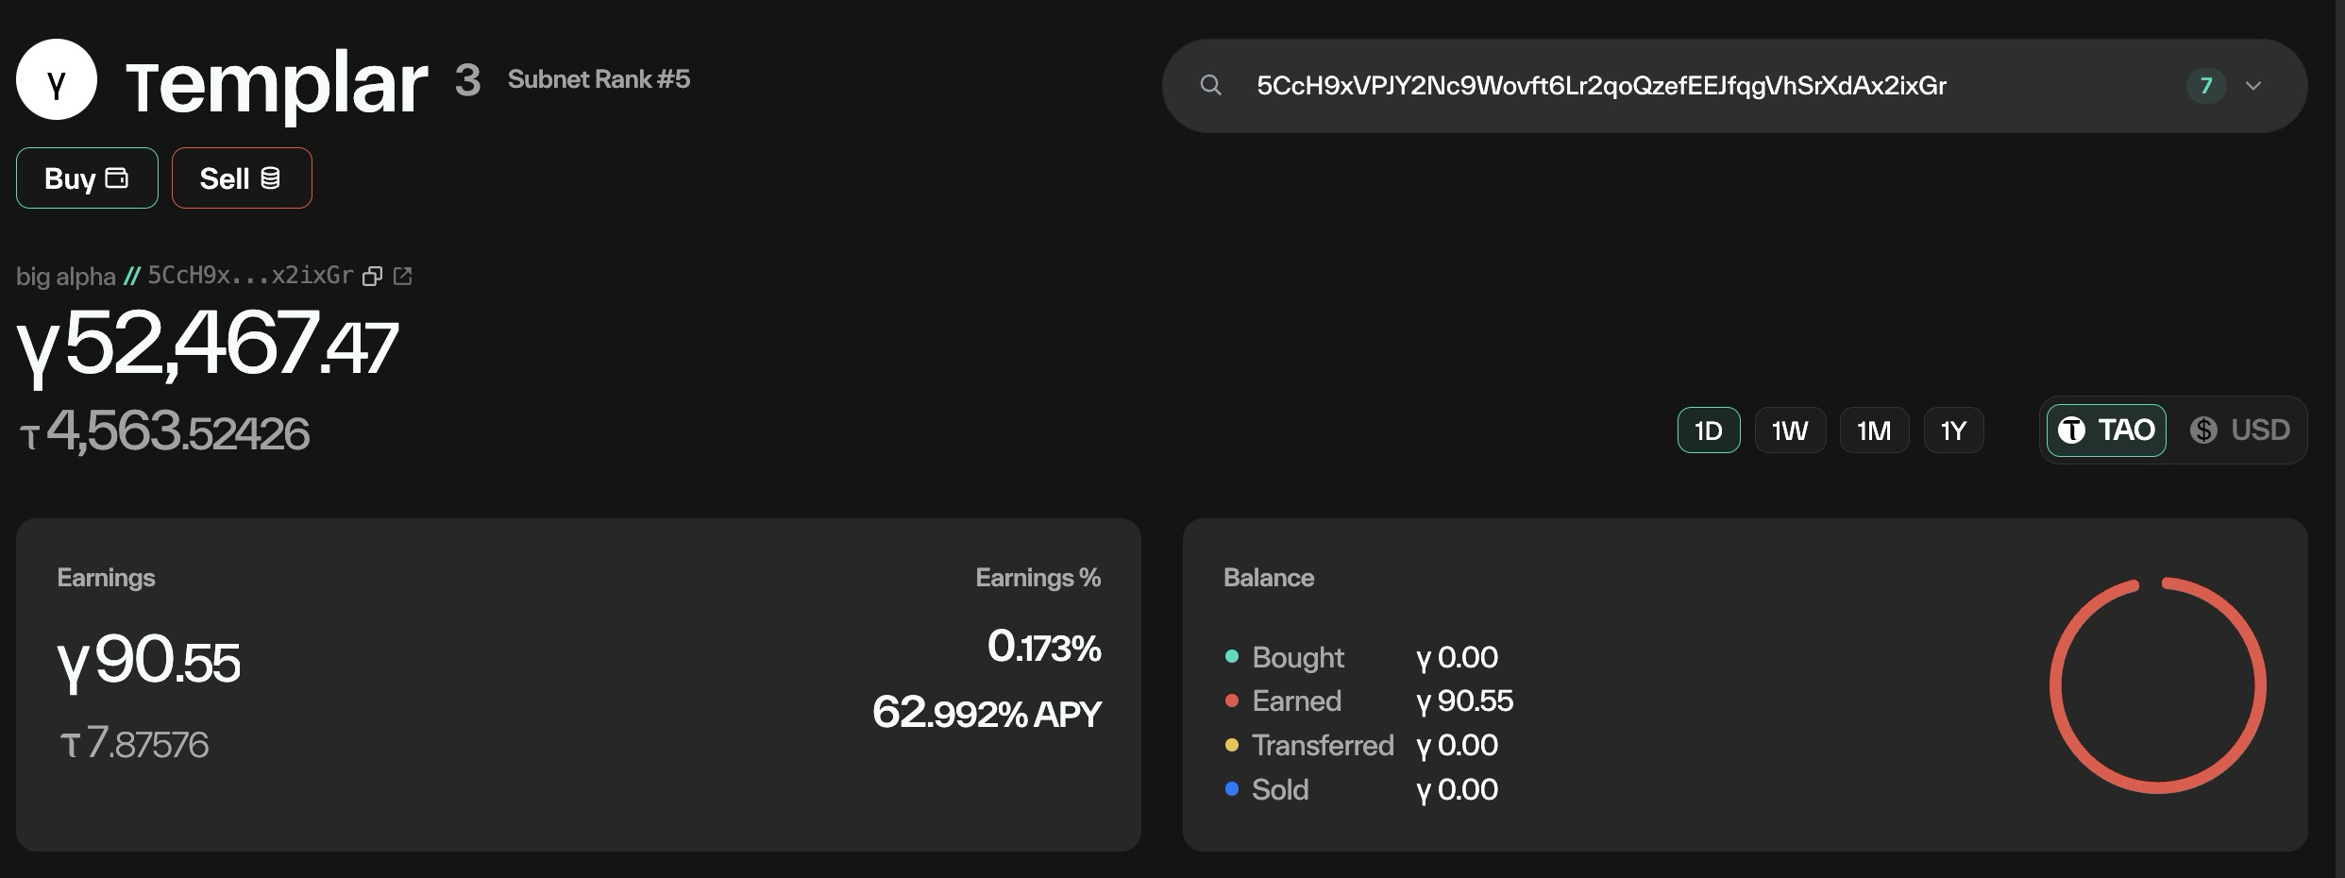The width and height of the screenshot is (2345, 878).
Task: Switch currency display to TAO
Action: (x=2106, y=431)
